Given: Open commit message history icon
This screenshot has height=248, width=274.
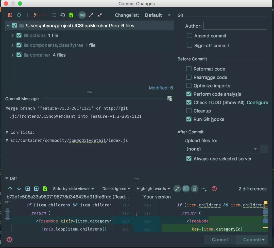Looking at the screenshot, I should (170, 99).
